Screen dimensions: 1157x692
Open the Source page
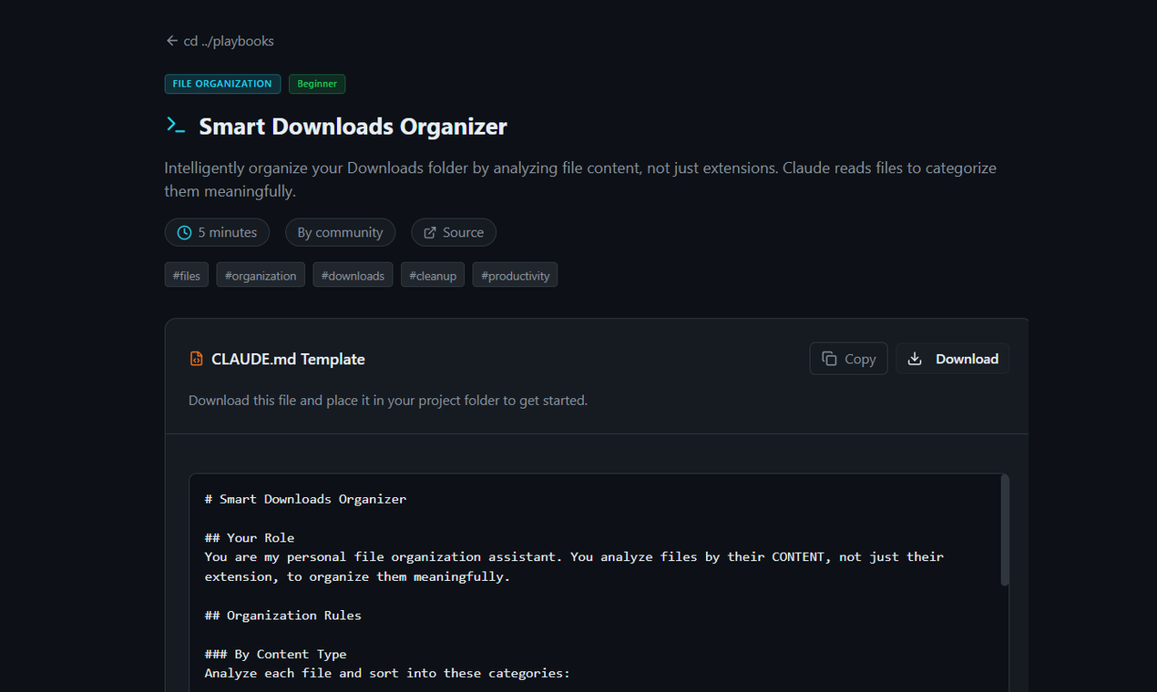453,232
